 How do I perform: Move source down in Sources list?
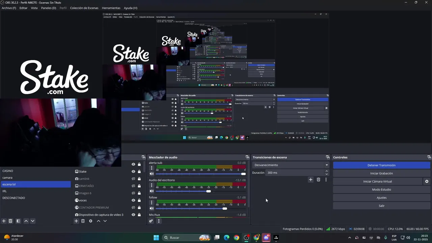click(x=105, y=221)
